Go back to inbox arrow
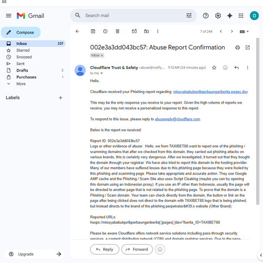263x263 pixels. pos(77,32)
